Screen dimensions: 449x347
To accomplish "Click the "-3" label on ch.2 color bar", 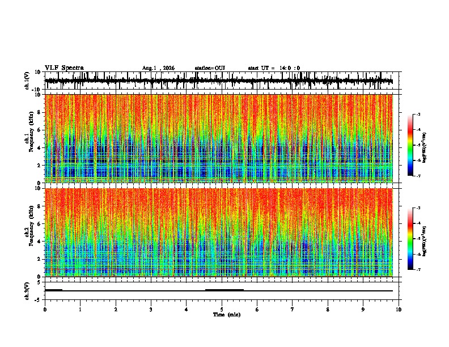I will tap(418, 208).
